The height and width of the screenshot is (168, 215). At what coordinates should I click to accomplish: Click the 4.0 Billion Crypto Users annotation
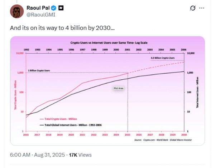click(163, 58)
